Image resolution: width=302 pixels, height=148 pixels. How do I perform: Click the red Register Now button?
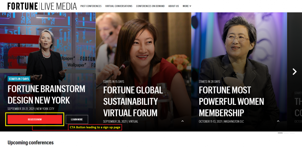coord(35,119)
